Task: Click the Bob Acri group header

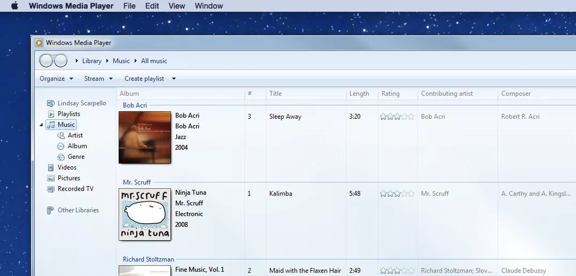Action: (x=135, y=105)
